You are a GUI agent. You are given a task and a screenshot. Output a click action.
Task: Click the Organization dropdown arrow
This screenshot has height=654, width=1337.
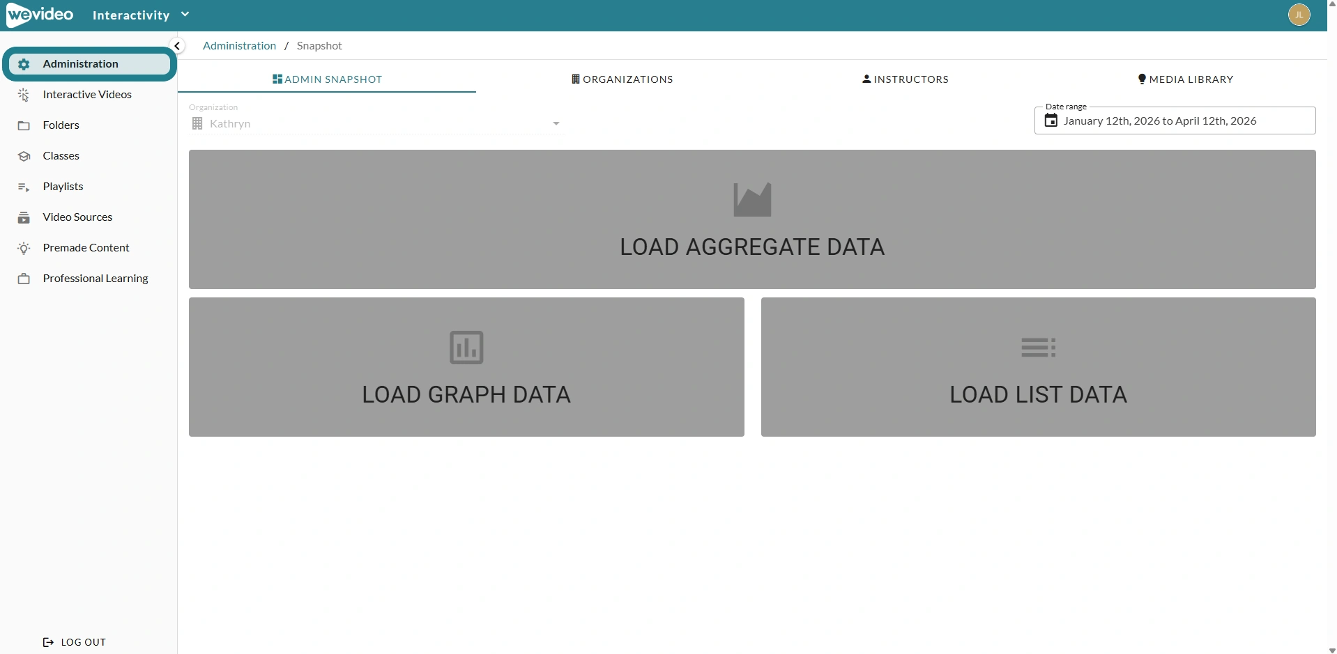pyautogui.click(x=556, y=124)
